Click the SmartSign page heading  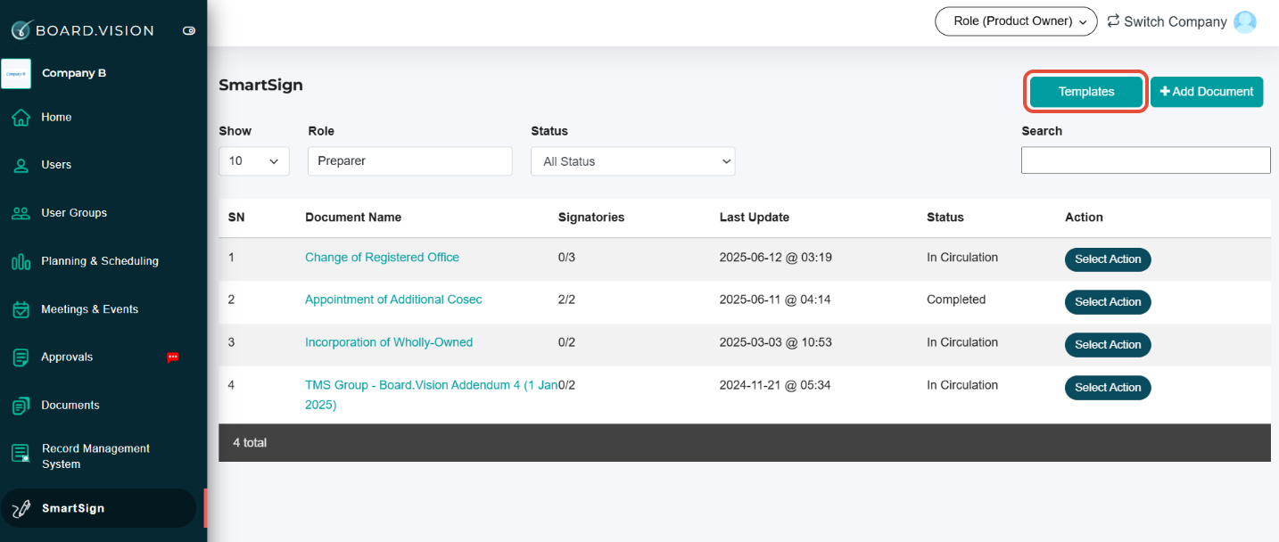(x=260, y=86)
